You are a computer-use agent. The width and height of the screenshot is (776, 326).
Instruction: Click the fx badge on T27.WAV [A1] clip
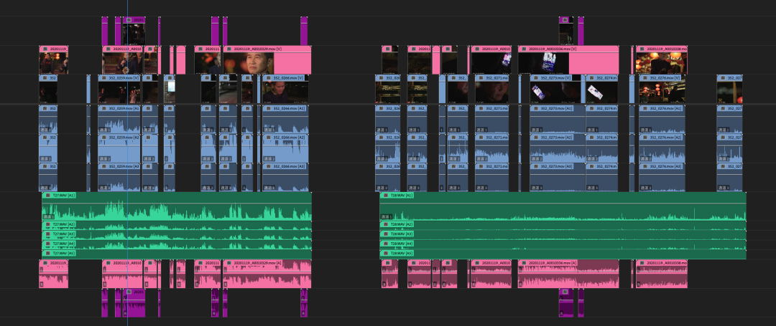tap(47, 195)
